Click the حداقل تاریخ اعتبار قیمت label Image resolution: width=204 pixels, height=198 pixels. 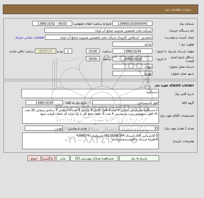tap(182, 59)
